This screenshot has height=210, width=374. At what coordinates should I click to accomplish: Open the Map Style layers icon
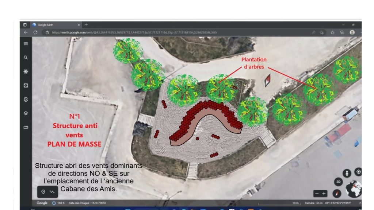(x=26, y=113)
